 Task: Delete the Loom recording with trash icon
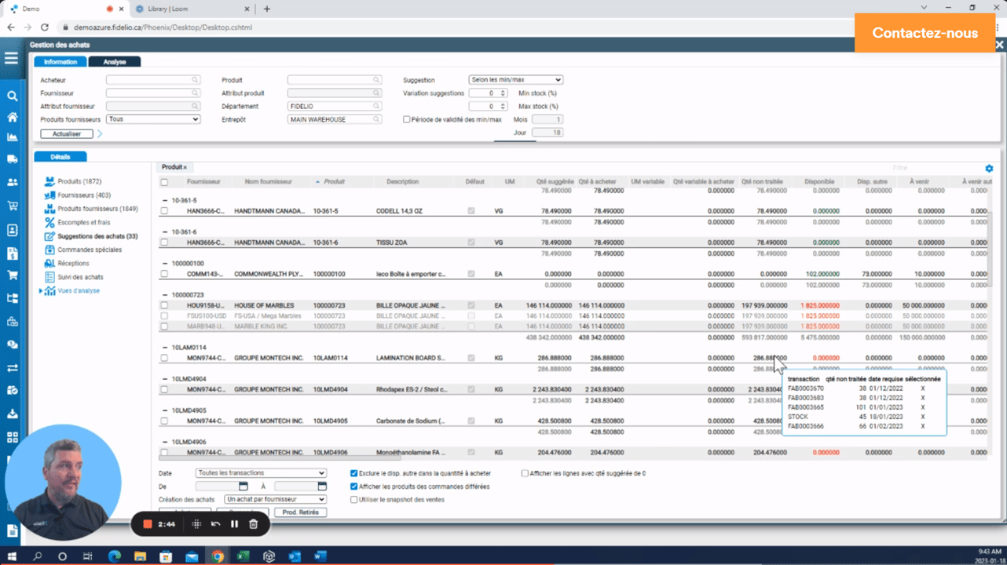coord(253,523)
